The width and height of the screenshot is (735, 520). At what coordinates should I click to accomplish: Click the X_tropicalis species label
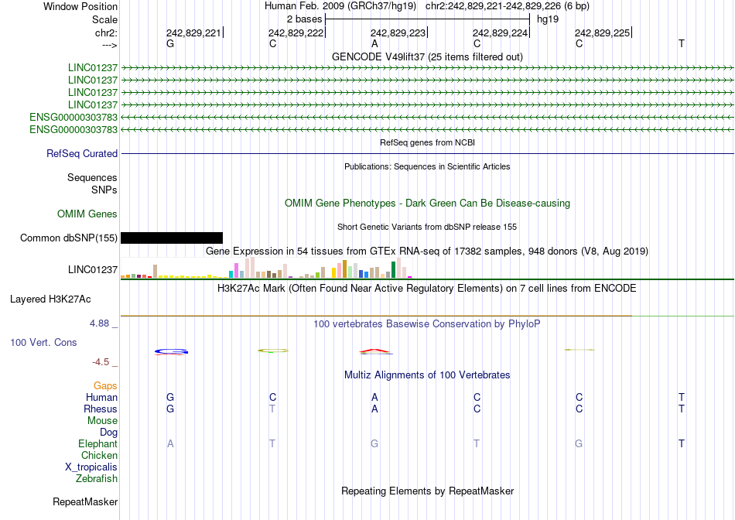pyautogui.click(x=91, y=467)
